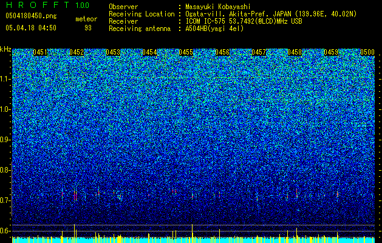Click the 0455 time marker
The width and height of the screenshot is (382, 243).
coord(186,52)
